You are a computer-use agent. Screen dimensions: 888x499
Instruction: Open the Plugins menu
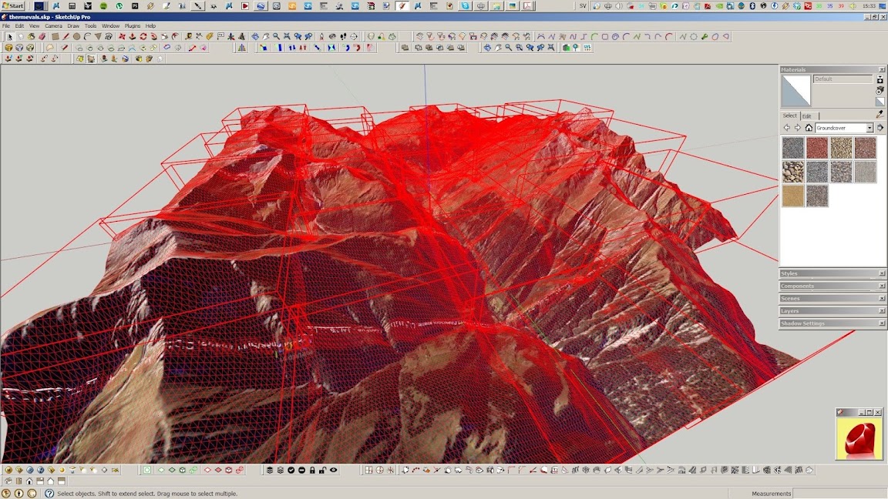(x=132, y=26)
